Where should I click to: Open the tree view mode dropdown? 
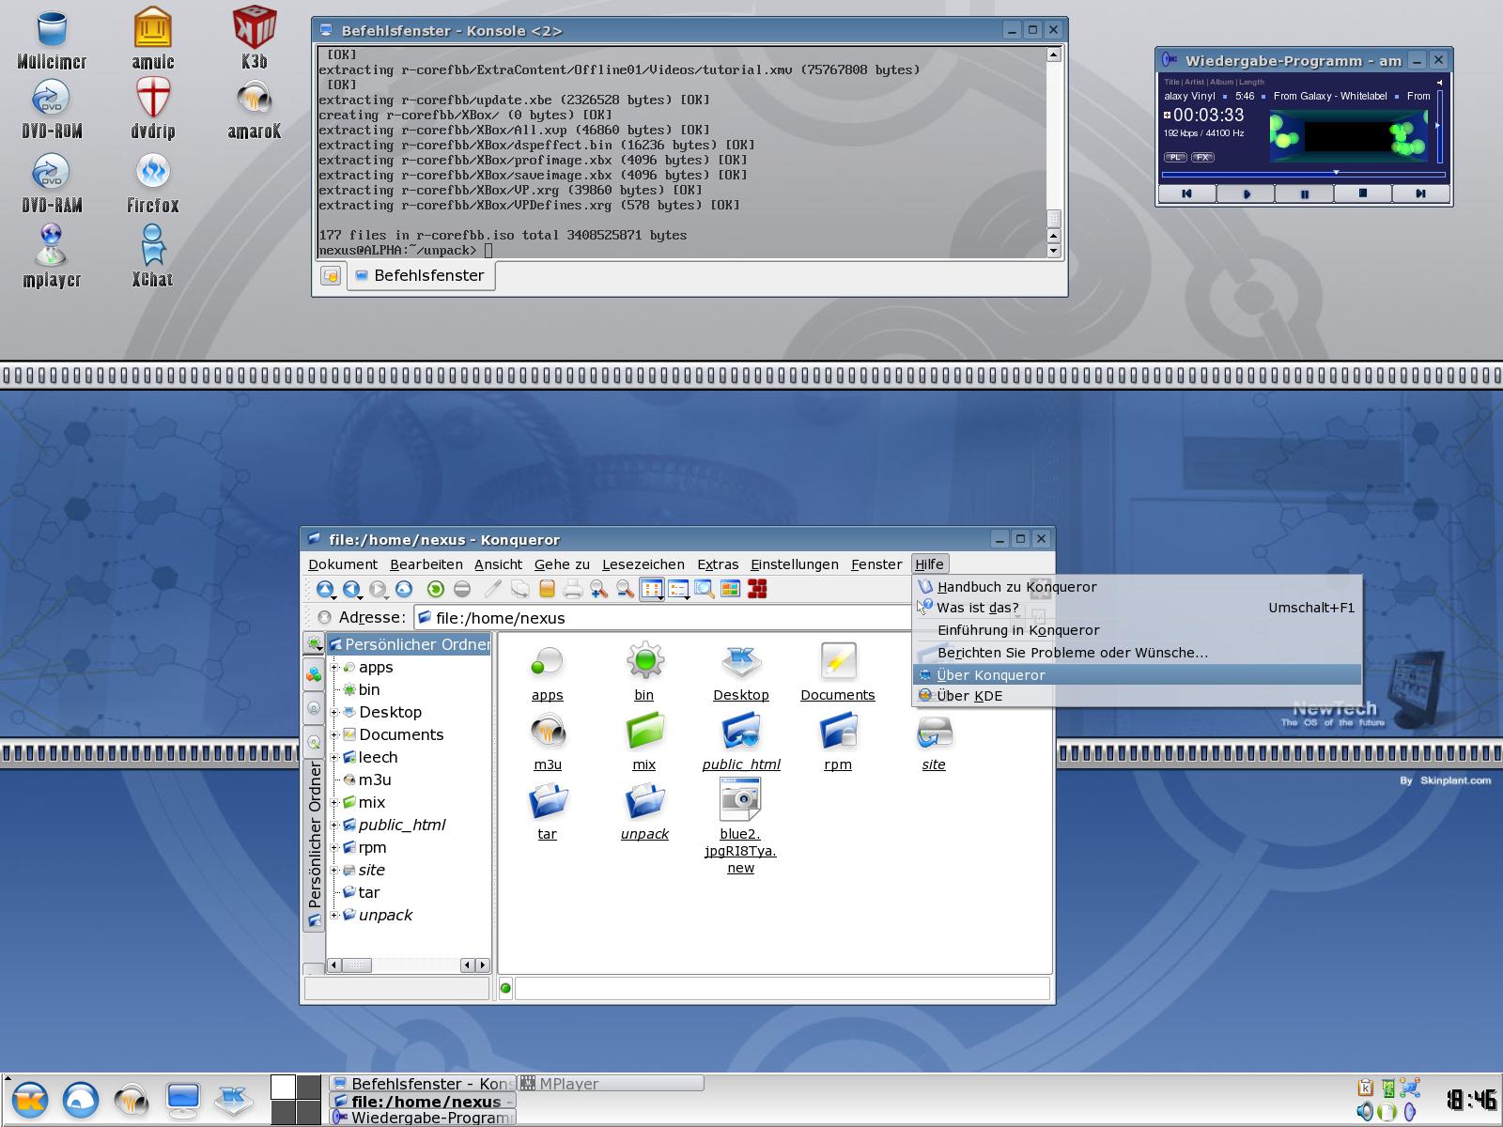pyautogui.click(x=679, y=590)
